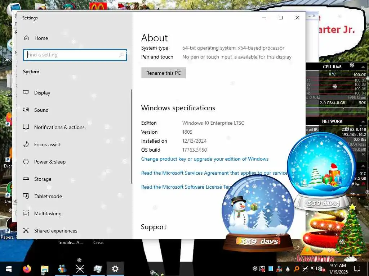Image resolution: width=369 pixels, height=276 pixels.
Task: Open the Microsoft Services Agreement link
Action: pos(214,173)
